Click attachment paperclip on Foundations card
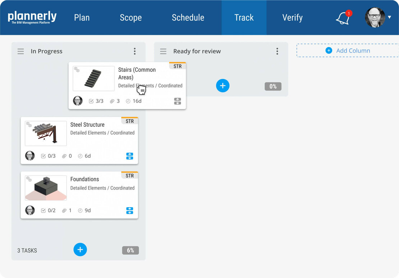Image resolution: width=399 pixels, height=278 pixels. [64, 210]
